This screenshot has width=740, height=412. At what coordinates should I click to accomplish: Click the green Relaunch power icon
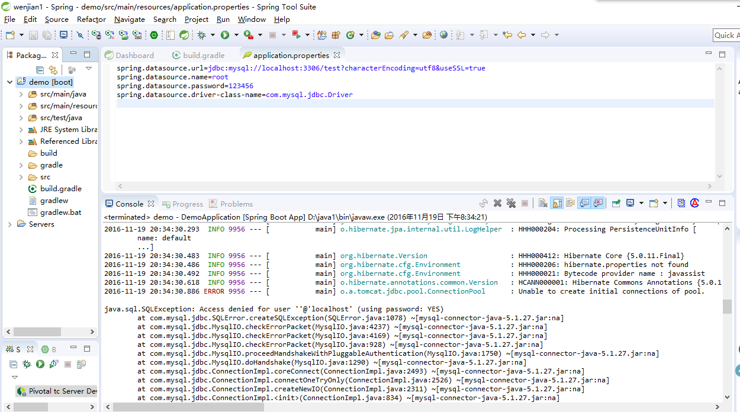coord(154,36)
